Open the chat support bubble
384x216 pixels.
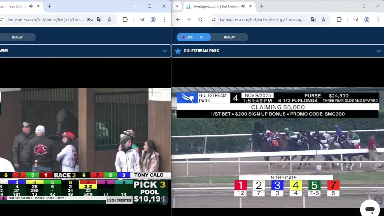coord(370,209)
